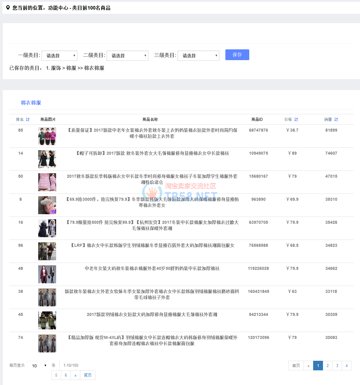Go to page 2 in pagination
Viewport: 360px width, 385px height.
click(x=327, y=366)
